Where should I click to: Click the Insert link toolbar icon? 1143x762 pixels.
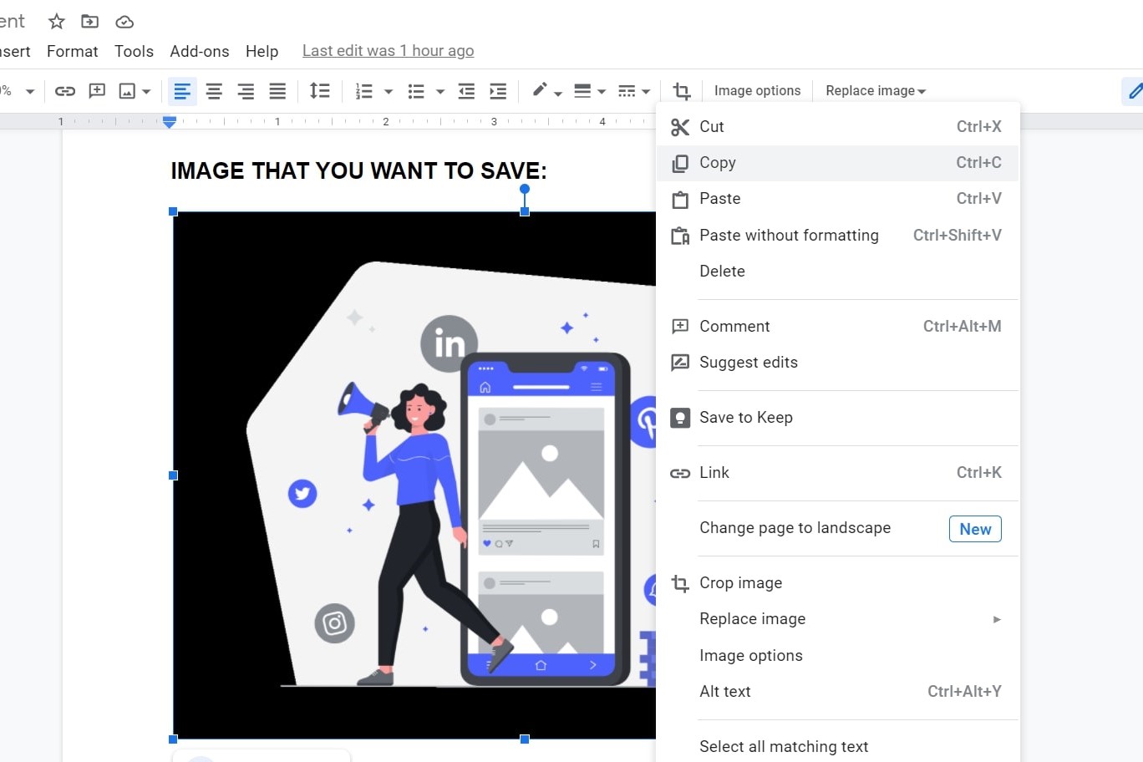65,91
